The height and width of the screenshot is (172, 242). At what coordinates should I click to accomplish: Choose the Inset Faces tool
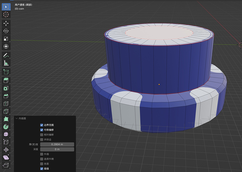pos(6,88)
